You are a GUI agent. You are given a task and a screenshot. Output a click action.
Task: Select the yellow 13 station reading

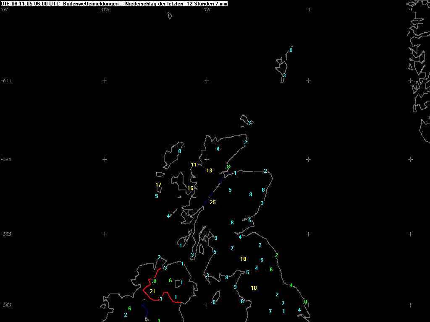coord(209,171)
